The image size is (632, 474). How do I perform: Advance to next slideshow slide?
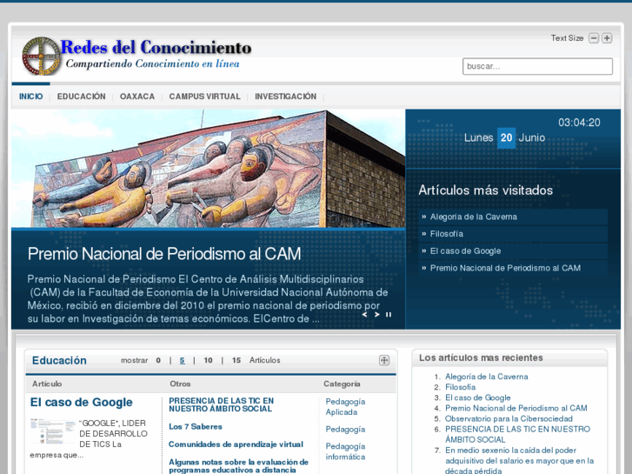[x=377, y=315]
